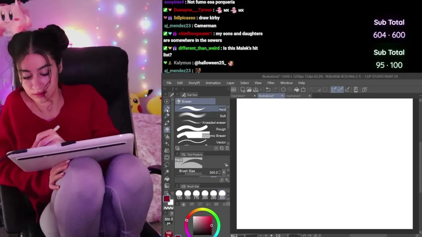Select the Lasso selection tool
The height and width of the screenshot is (237, 422).
pos(167,165)
